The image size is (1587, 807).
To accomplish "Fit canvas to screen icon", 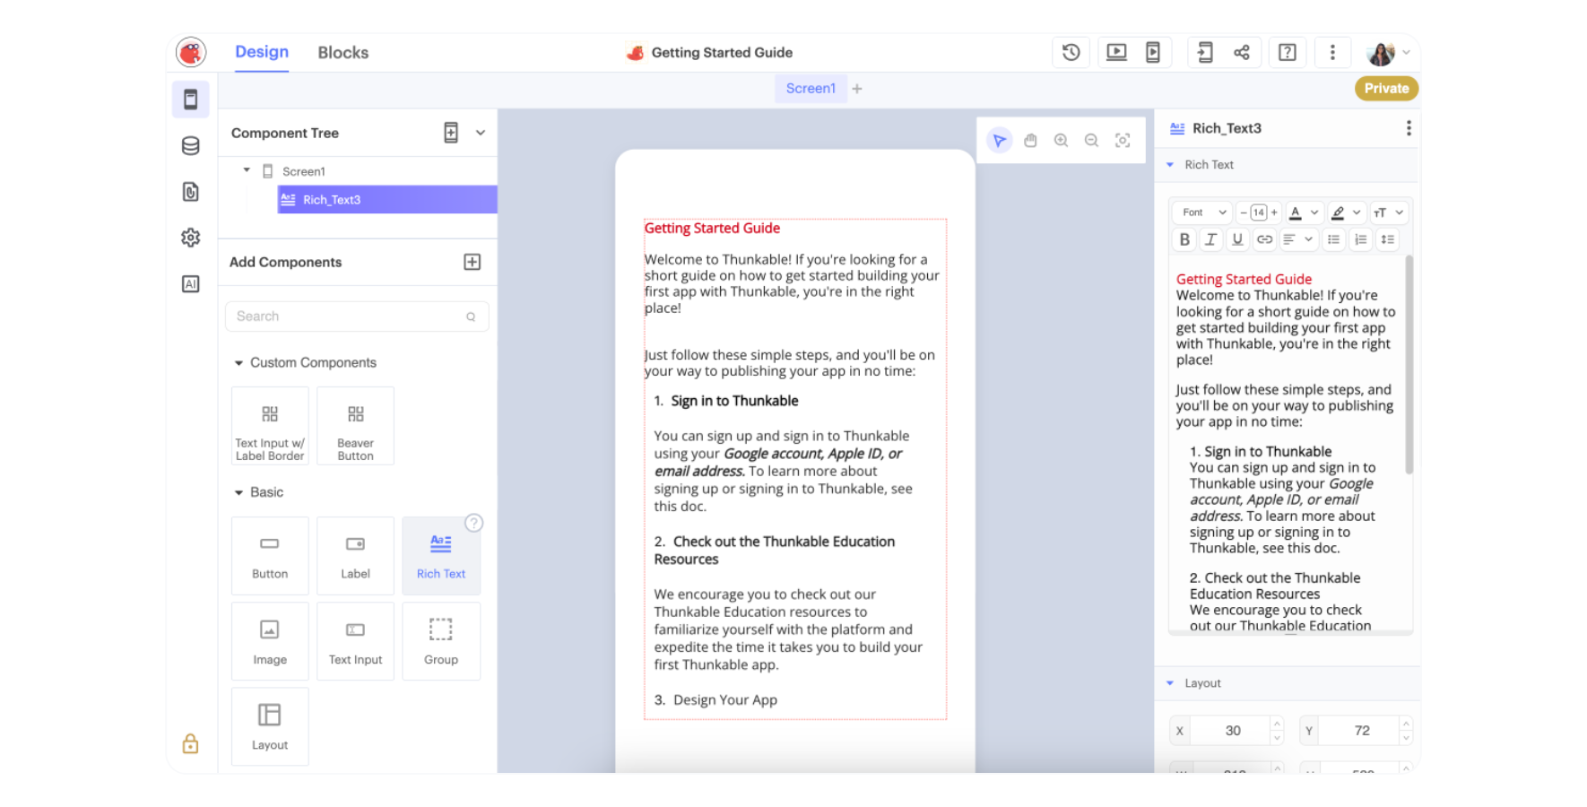I will point(1123,141).
